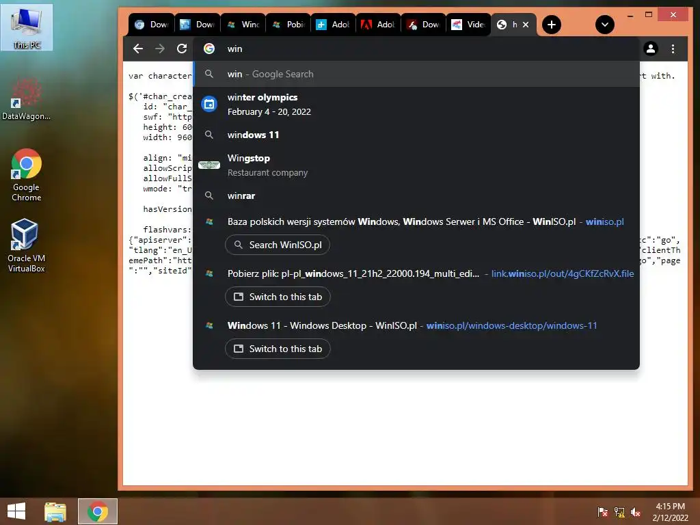Image resolution: width=700 pixels, height=525 pixels.
Task: Select the DataWagon desktop shortcut
Action: tap(27, 98)
